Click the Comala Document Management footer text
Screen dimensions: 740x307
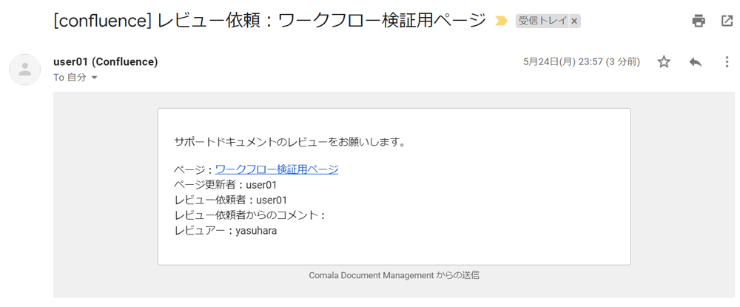coord(394,275)
